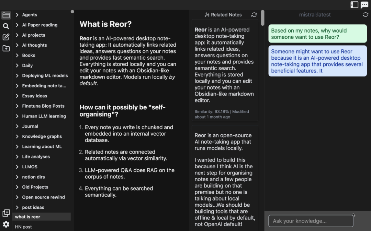
Task: Click the graph icon beside Related Notes
Action: pyautogui.click(x=207, y=15)
